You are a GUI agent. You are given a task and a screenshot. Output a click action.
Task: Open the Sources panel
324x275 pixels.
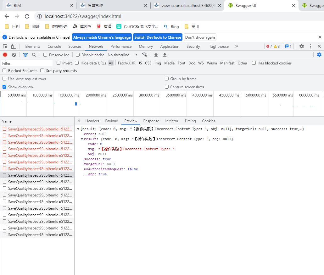click(x=75, y=47)
